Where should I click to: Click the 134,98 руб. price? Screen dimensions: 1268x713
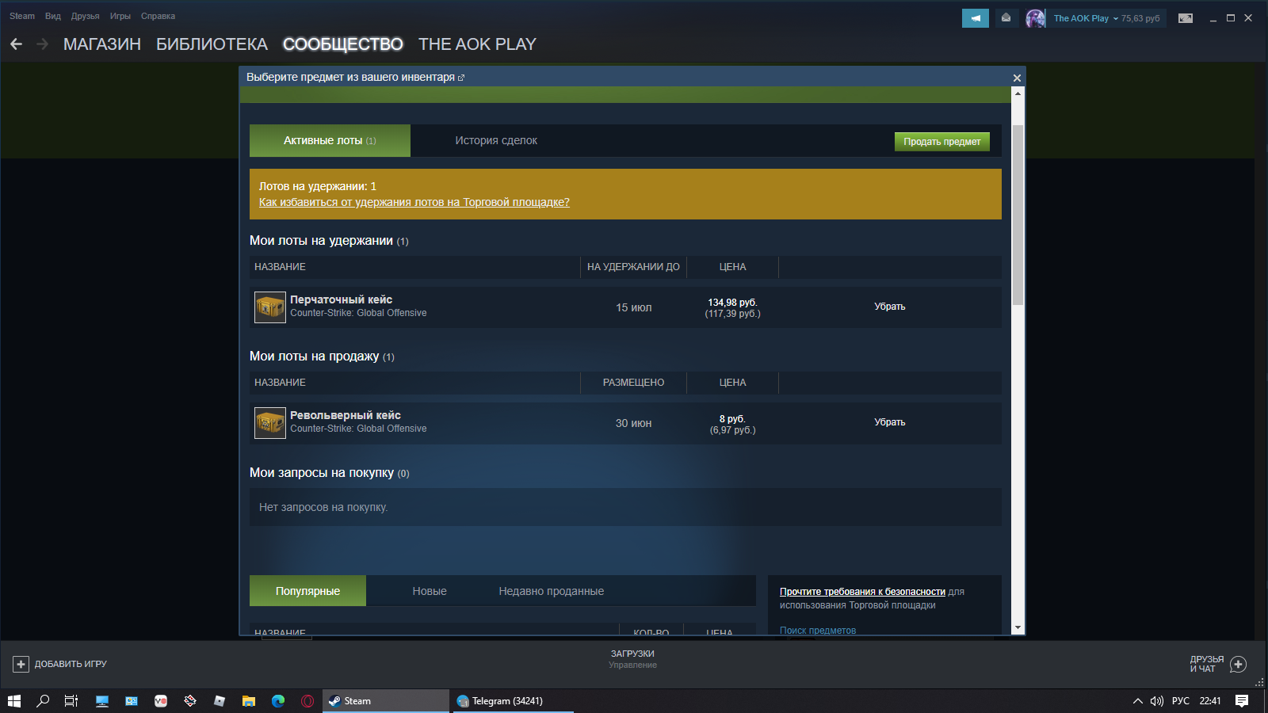click(732, 303)
